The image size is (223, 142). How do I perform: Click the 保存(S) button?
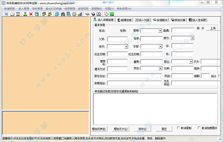142,129
